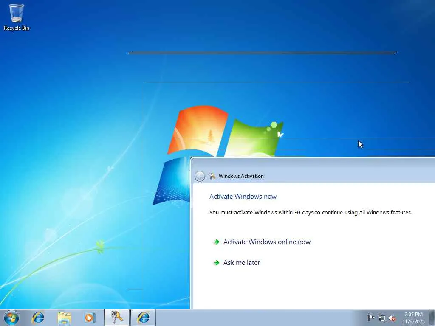Open Windows Explorer folder icon in taskbar

65,318
